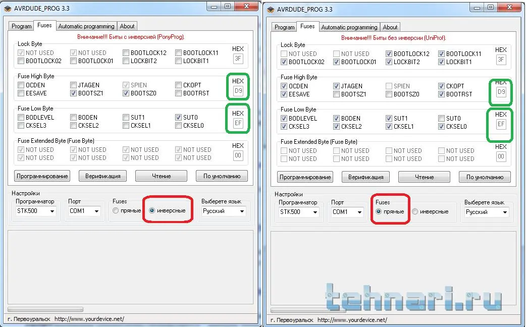Click progress bar at bottom of left window
This screenshot has height=327, width=527.
point(45,309)
